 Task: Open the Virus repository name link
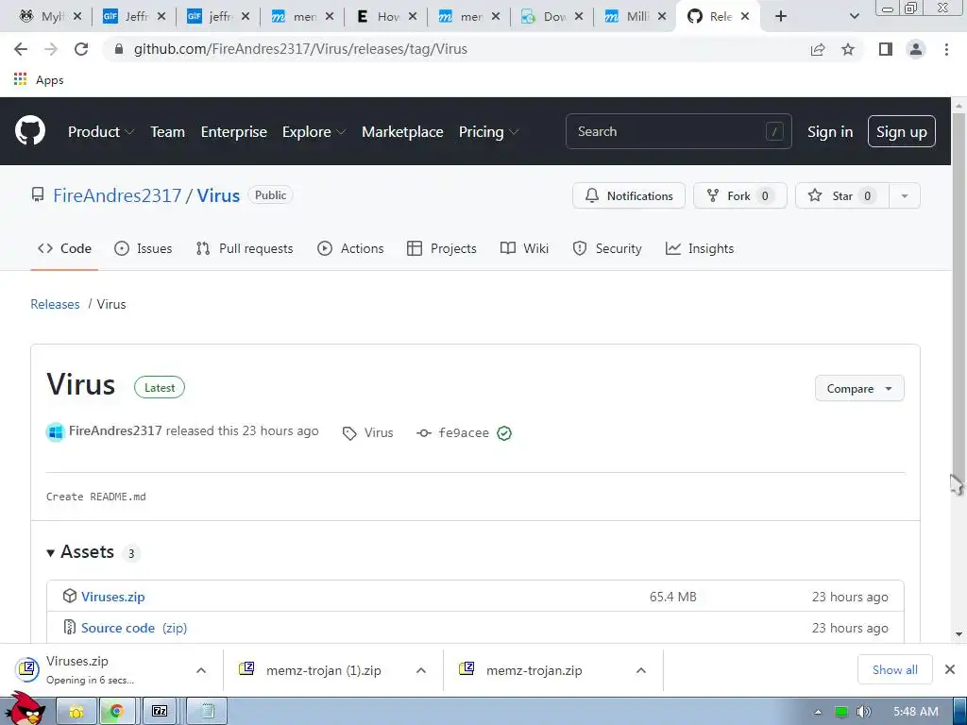coord(218,195)
